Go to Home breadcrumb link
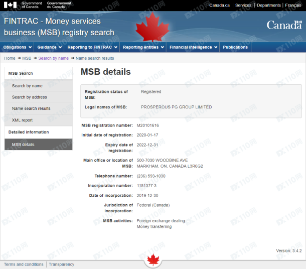Image resolution: width=306 pixels, height=269 pixels. coord(10,58)
